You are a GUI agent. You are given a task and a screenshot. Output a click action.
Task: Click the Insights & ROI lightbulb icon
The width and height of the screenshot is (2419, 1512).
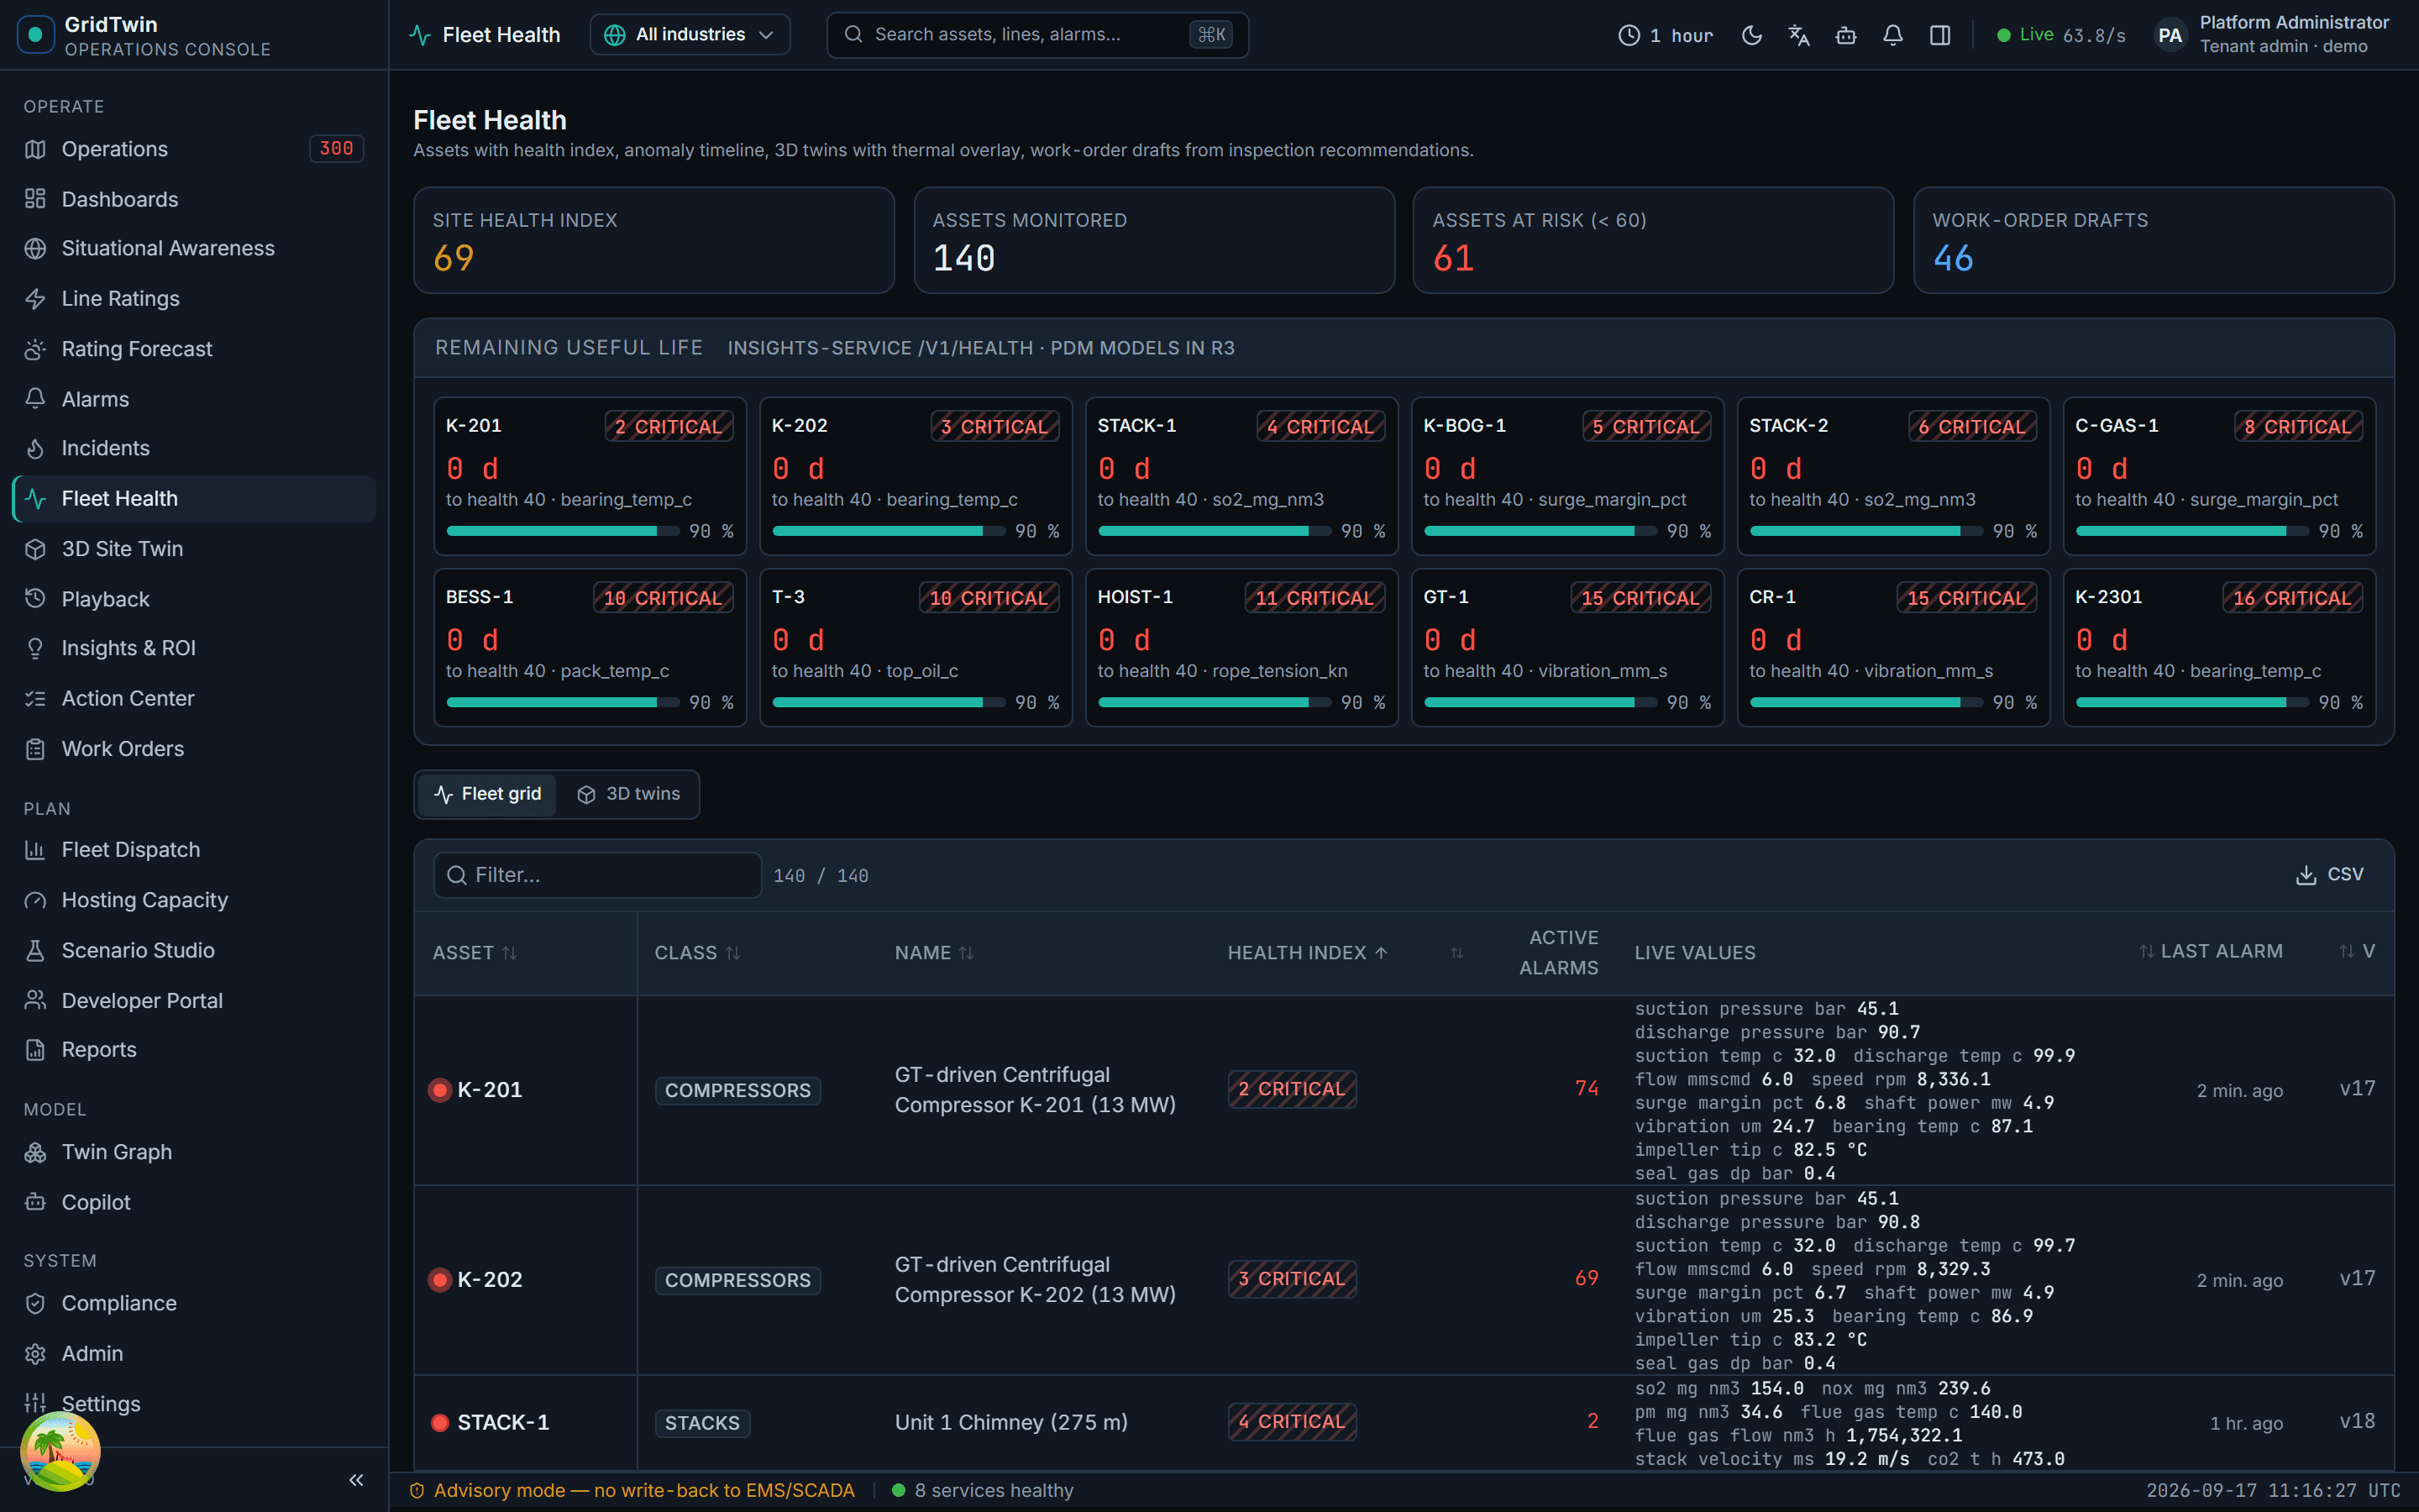tap(36, 648)
